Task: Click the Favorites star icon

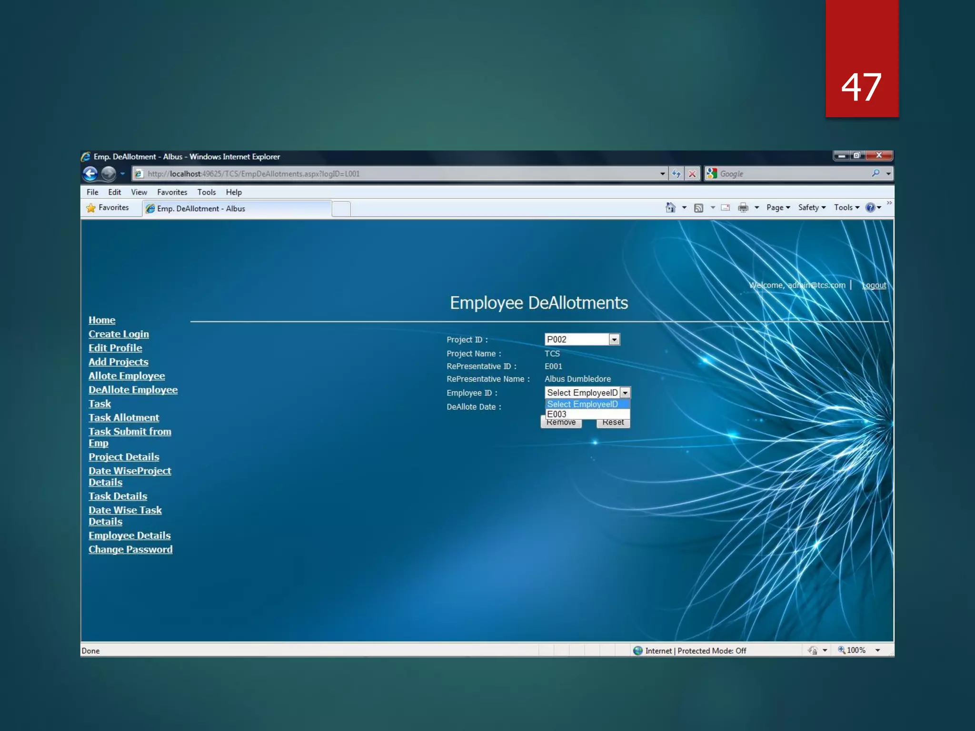Action: (91, 208)
